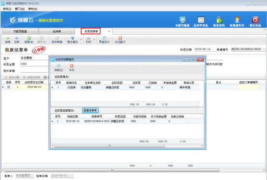The height and width of the screenshot is (180, 267).
Task: Click 关闭窗口 toolbar button
Action: [120, 40]
